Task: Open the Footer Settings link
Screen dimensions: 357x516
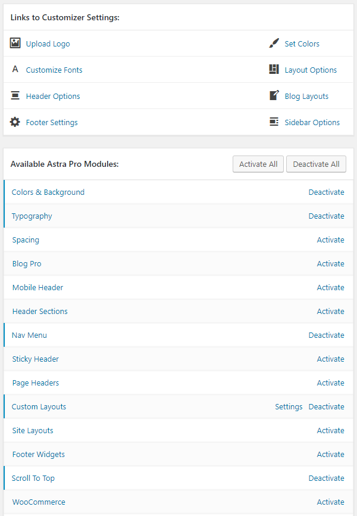Action: click(x=52, y=122)
